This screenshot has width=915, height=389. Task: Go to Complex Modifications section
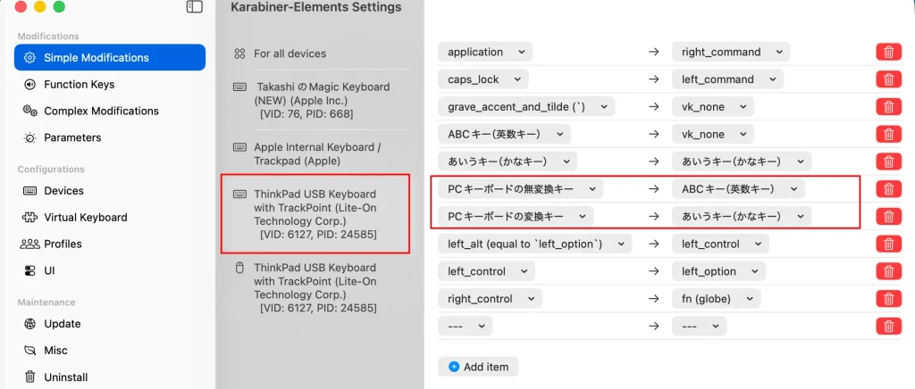point(101,112)
